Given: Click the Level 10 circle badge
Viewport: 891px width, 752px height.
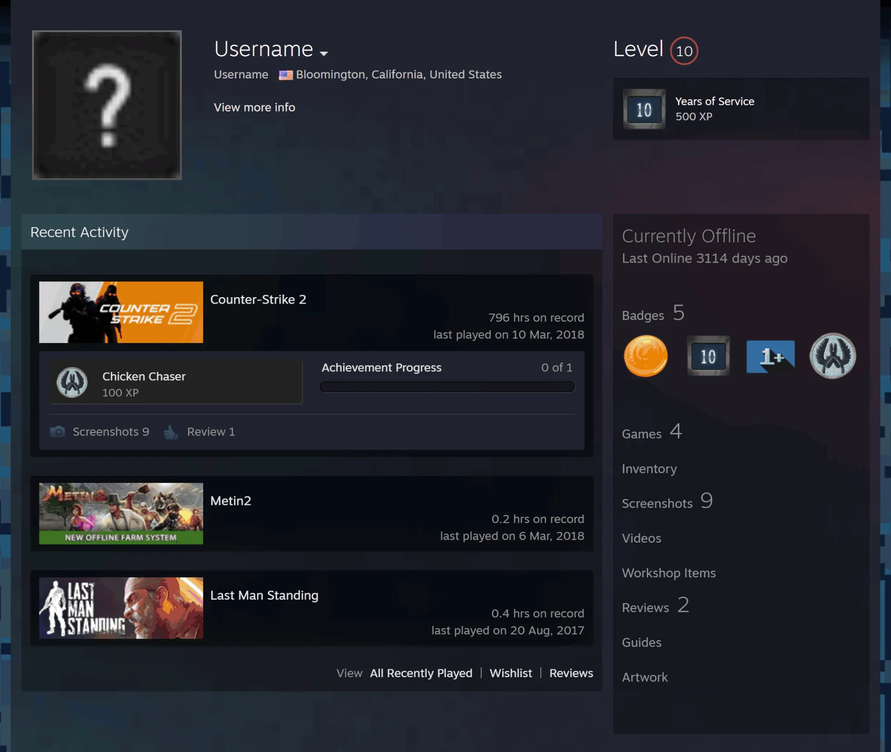Looking at the screenshot, I should [x=684, y=51].
